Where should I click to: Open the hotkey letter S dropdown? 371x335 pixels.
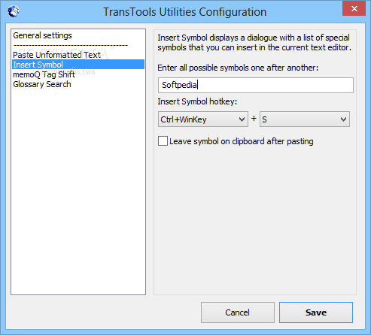pyautogui.click(x=305, y=119)
